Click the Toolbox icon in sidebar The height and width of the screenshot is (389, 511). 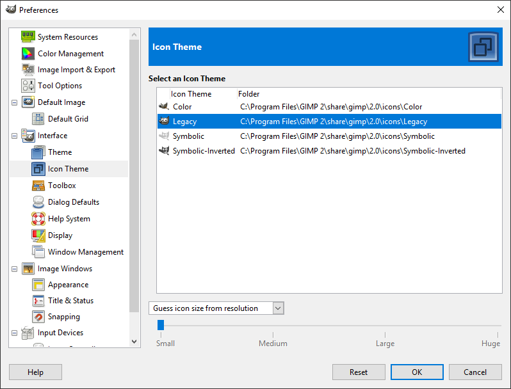pyautogui.click(x=38, y=185)
